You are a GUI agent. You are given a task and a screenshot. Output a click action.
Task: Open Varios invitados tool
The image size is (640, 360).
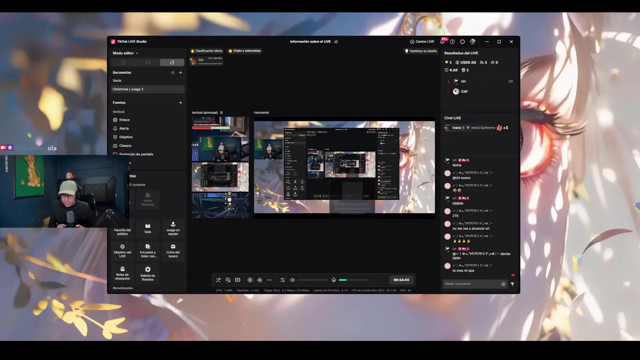pos(147,199)
